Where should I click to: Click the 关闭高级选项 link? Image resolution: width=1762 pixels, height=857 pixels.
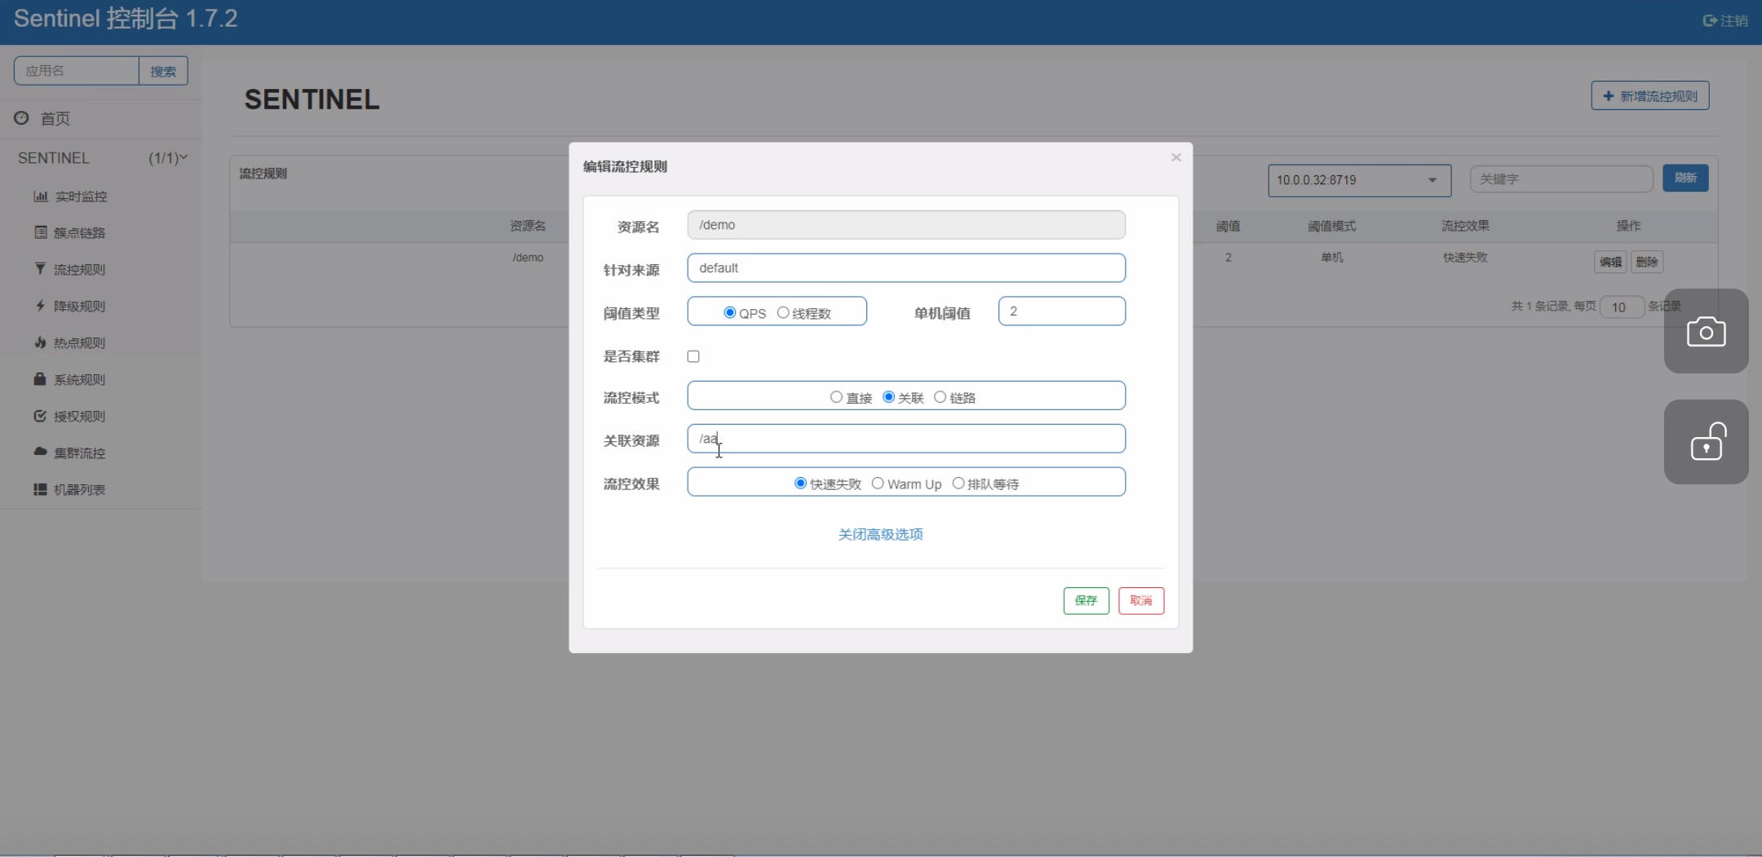(x=881, y=534)
